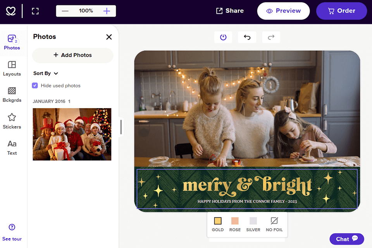Image resolution: width=372 pixels, height=248 pixels.
Task: Click the Happy Holidays Connor Family text
Action: 247,201
